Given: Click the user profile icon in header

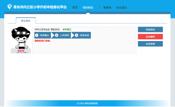Looking at the screenshot, I should pyautogui.click(x=100, y=7).
